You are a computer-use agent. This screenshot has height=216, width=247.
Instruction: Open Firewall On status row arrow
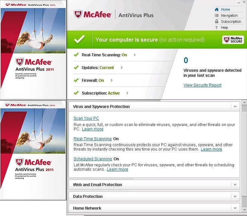(111, 80)
